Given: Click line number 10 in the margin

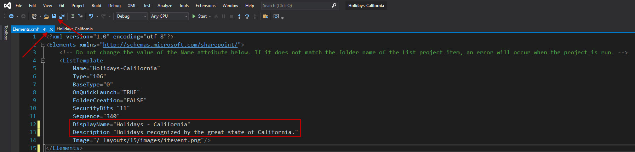Looking at the screenshot, I should point(33,108).
